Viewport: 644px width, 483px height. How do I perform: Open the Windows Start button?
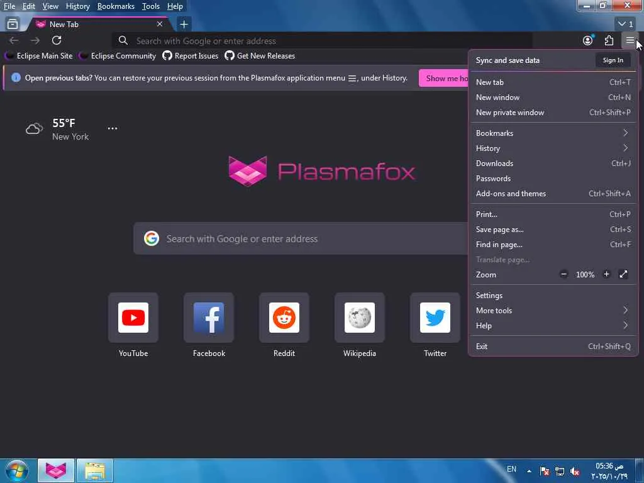click(16, 470)
